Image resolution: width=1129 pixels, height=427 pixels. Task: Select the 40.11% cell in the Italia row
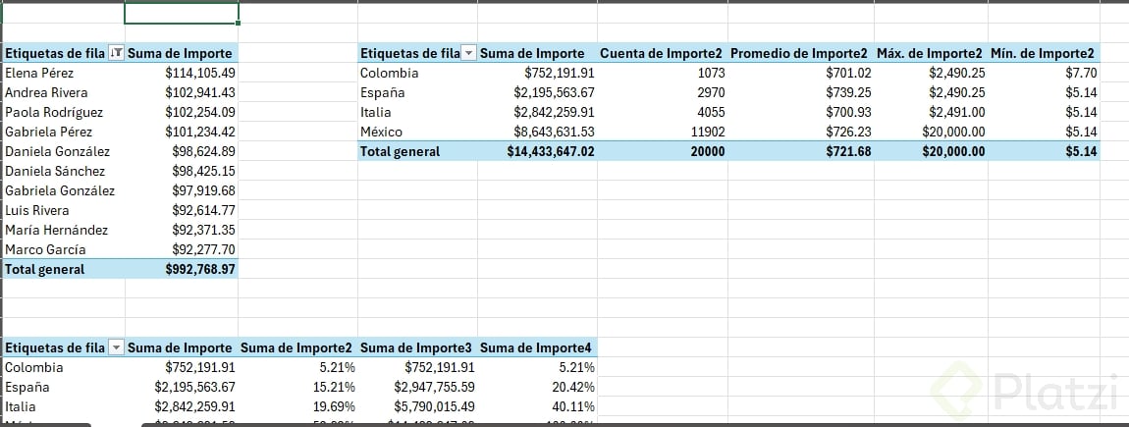click(573, 406)
